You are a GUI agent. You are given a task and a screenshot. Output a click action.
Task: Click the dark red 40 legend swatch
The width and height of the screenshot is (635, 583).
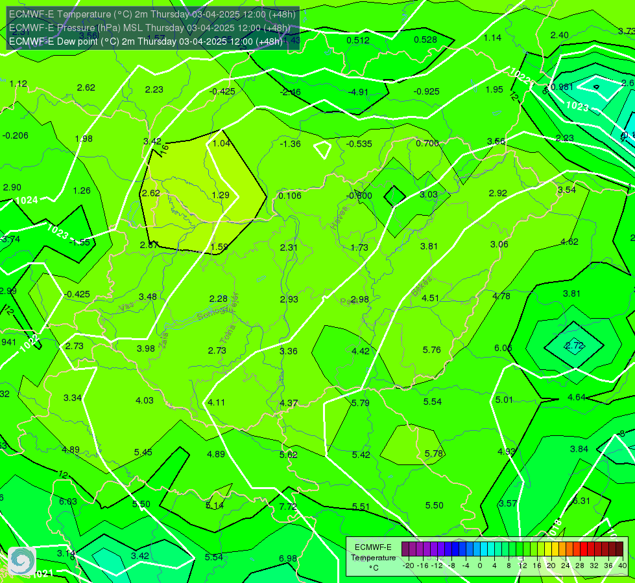tap(619, 549)
